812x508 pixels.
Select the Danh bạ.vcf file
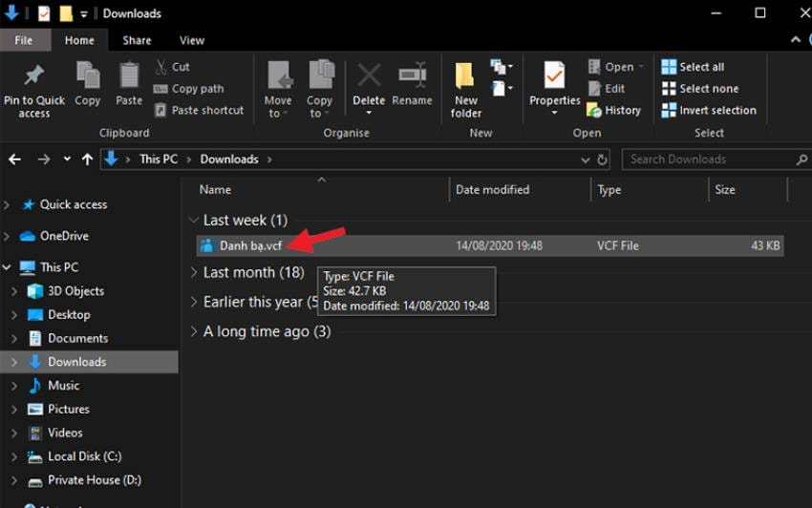click(x=250, y=245)
